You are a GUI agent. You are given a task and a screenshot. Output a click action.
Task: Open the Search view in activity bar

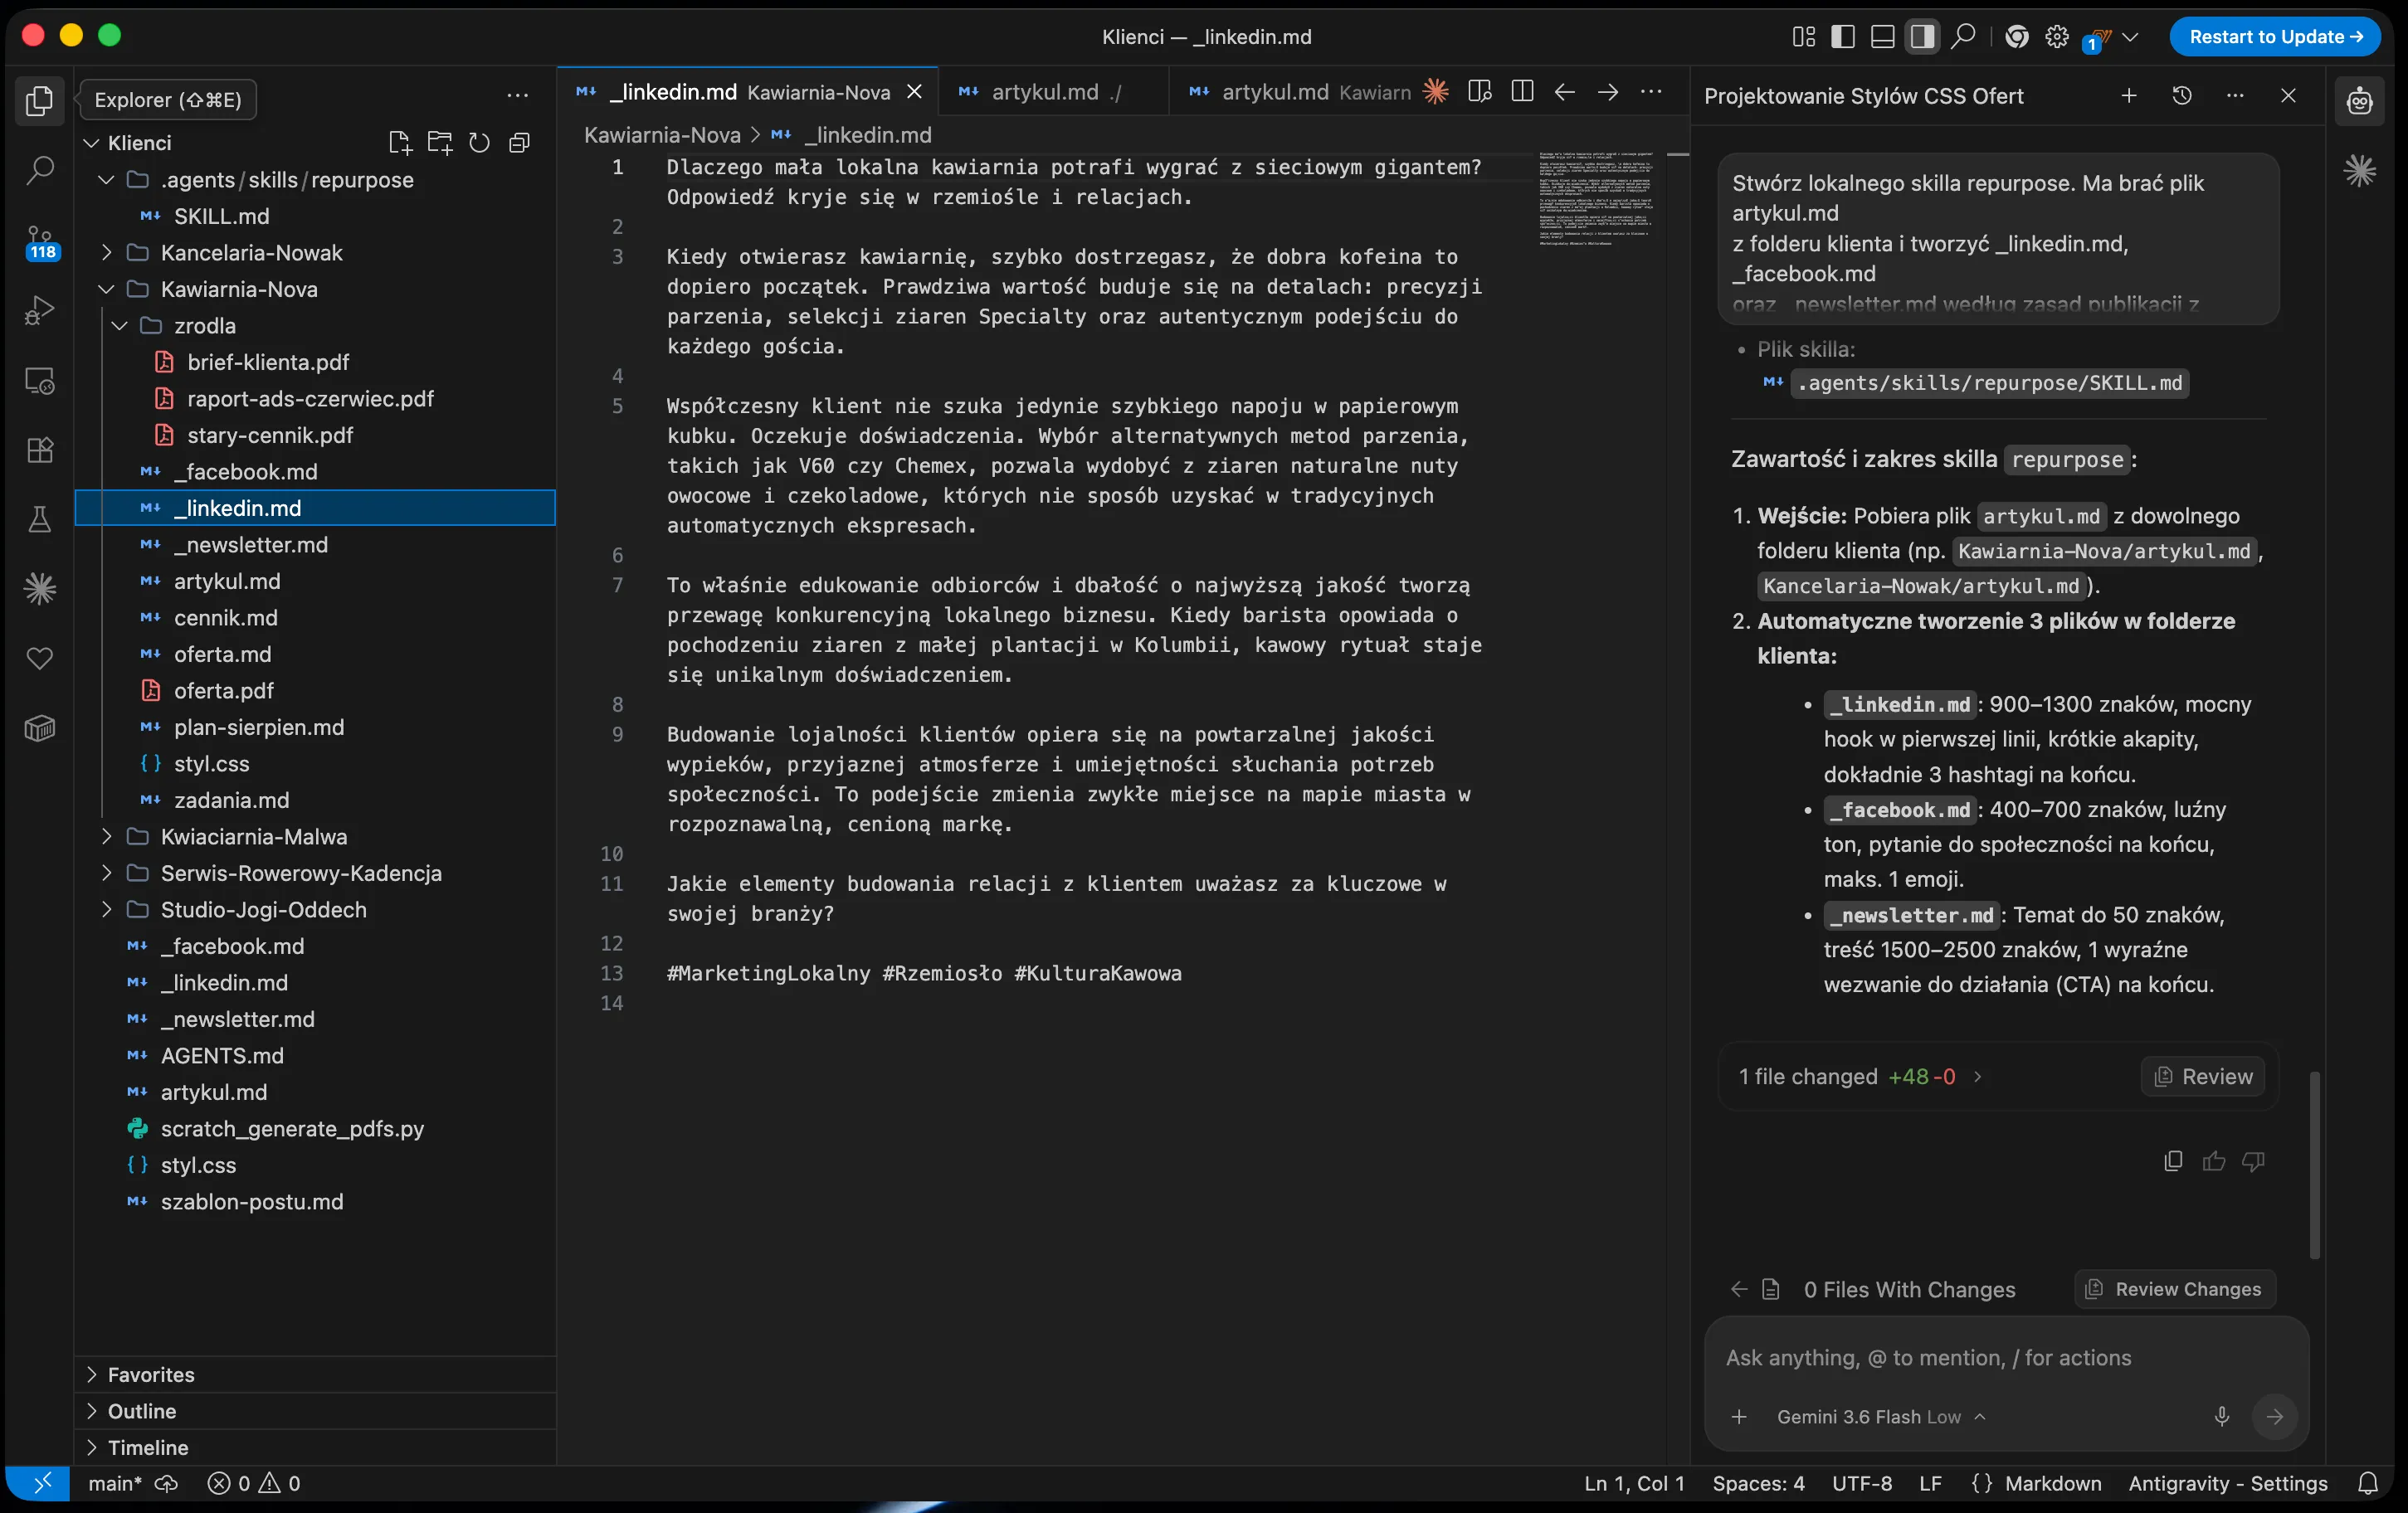coord(39,170)
